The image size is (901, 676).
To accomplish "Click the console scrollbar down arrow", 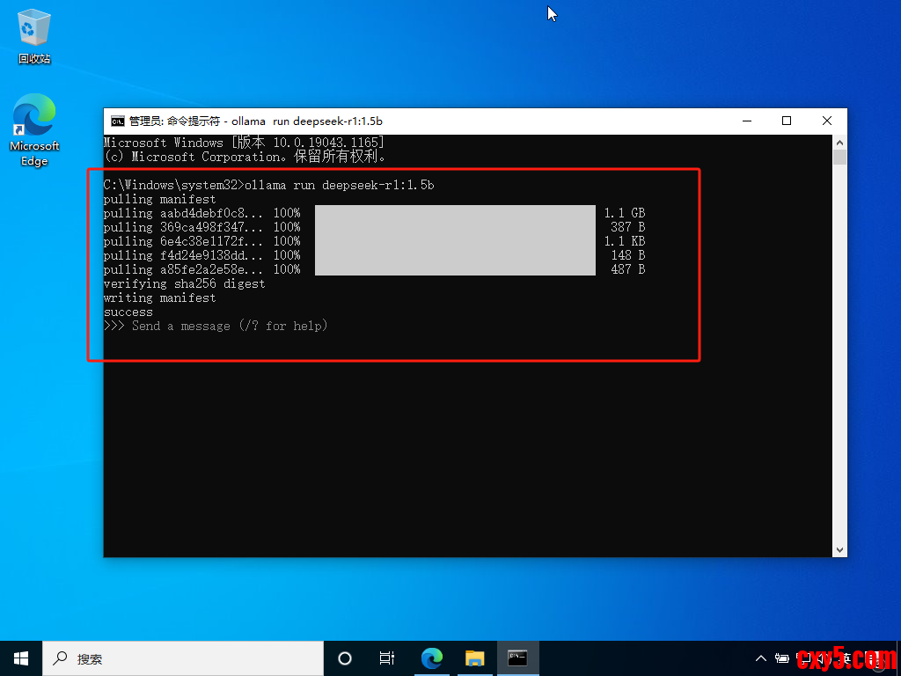I will 839,549.
